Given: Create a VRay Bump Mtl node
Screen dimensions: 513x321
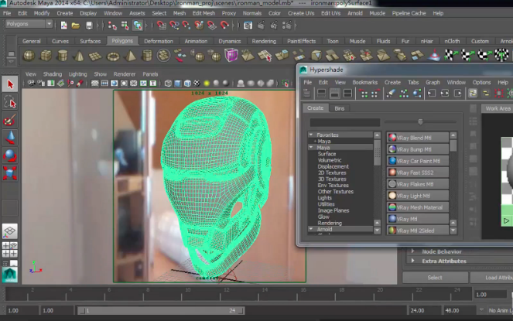Looking at the screenshot, I should 418,149.
